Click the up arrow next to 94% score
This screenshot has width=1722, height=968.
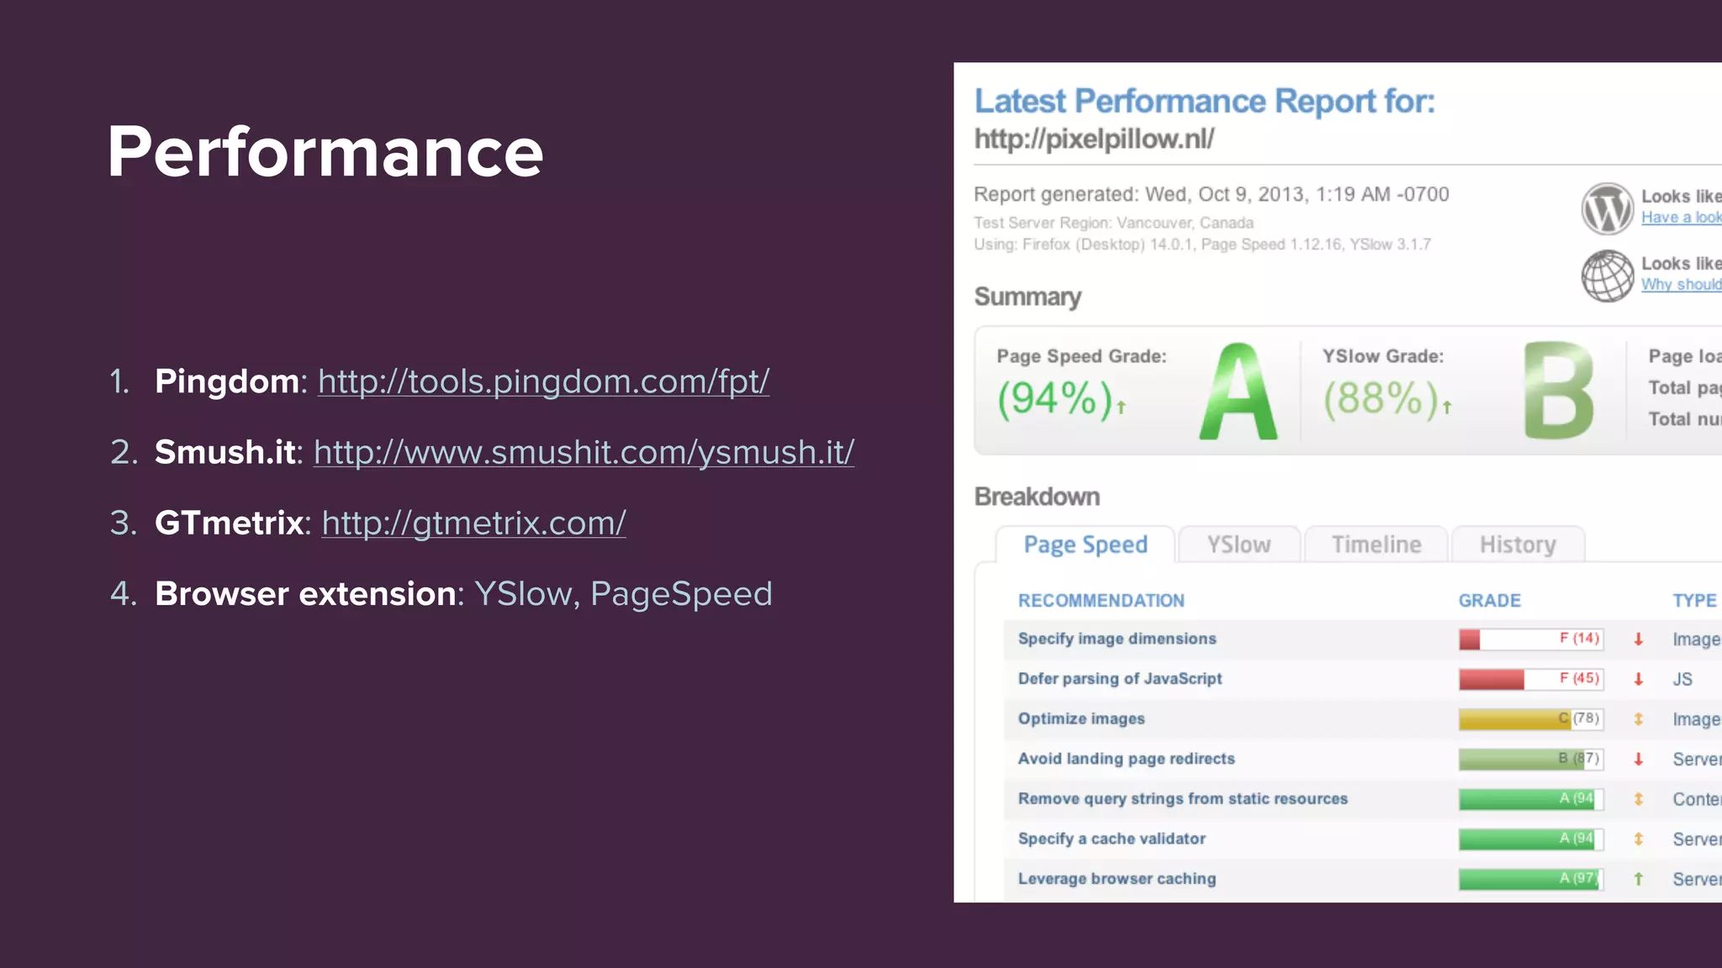click(1121, 407)
